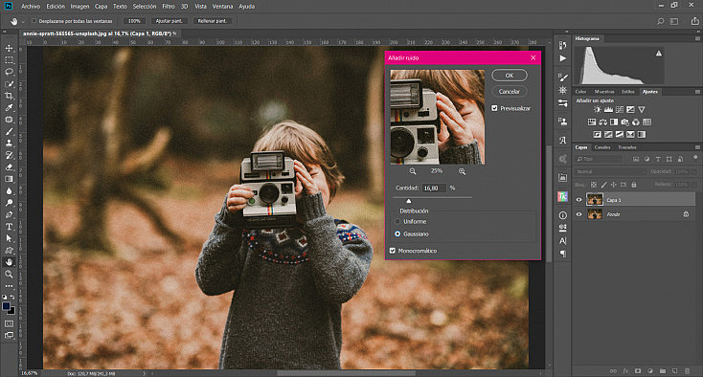This screenshot has width=703, height=377.
Task: Select the Clone Stamp tool
Action: pos(9,144)
